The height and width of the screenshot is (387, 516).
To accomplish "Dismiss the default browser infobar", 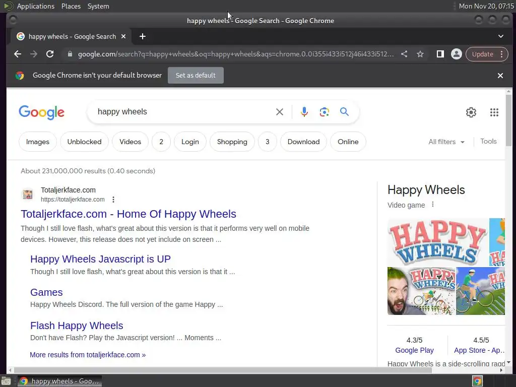I will pyautogui.click(x=500, y=76).
